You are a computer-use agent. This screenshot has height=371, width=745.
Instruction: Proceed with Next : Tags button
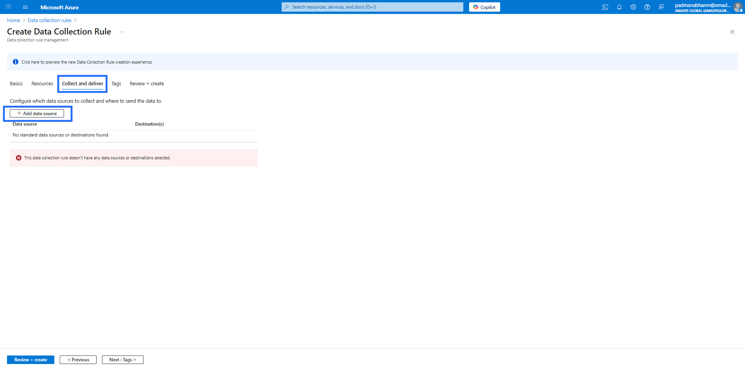pos(123,360)
